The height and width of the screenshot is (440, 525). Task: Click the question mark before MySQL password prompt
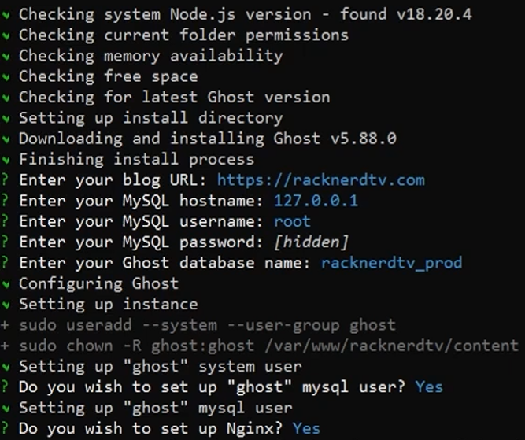click(x=5, y=242)
